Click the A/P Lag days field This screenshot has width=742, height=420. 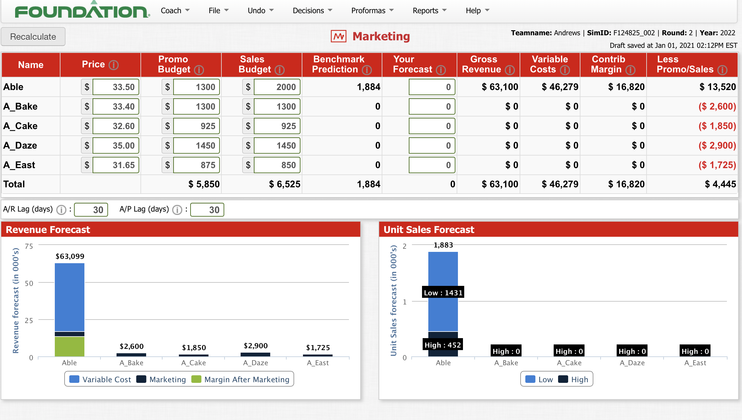pos(207,210)
